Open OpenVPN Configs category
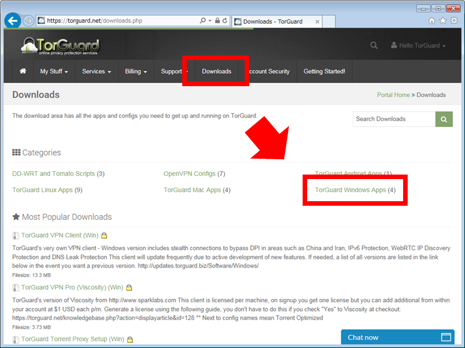The image size is (465, 348). tap(190, 173)
